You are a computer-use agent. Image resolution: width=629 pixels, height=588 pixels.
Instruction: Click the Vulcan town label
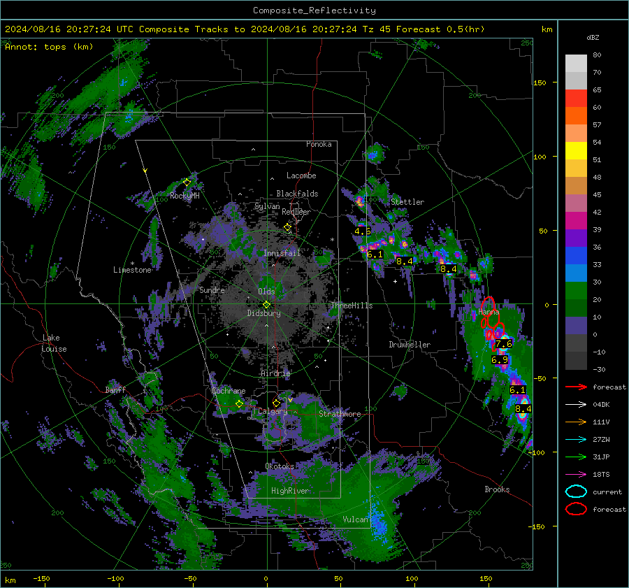coord(355,519)
